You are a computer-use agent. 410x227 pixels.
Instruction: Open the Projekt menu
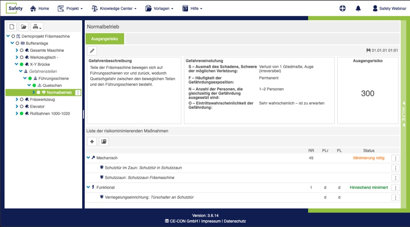pyautogui.click(x=70, y=8)
